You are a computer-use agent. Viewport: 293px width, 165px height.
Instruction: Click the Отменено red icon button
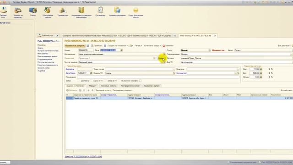tap(168, 46)
